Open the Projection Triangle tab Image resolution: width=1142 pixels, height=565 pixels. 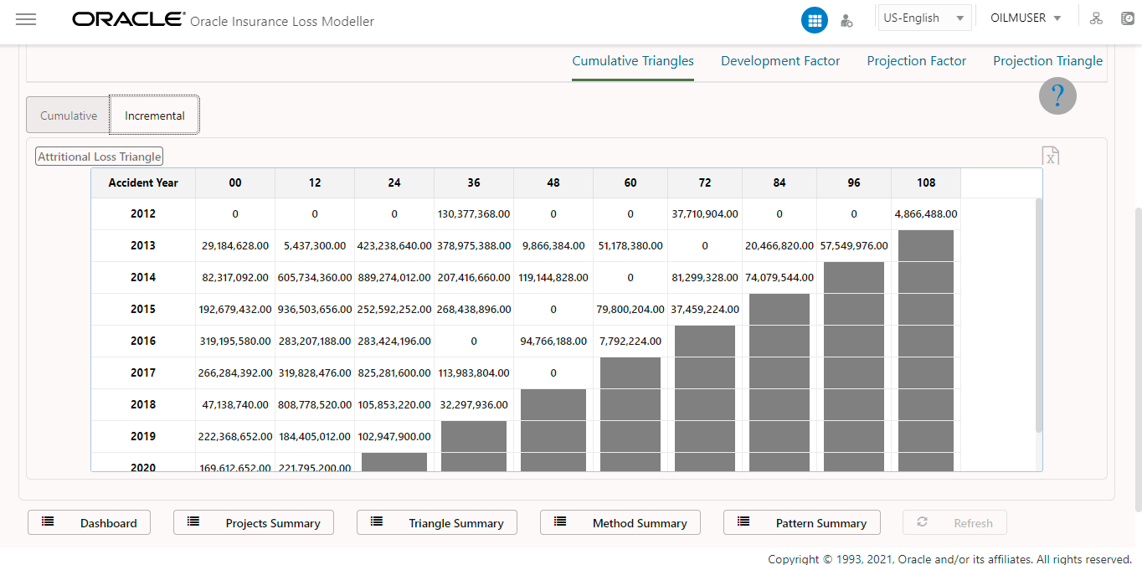coord(1047,60)
